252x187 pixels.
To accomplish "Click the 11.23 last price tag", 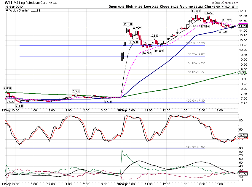I will point(243,26).
